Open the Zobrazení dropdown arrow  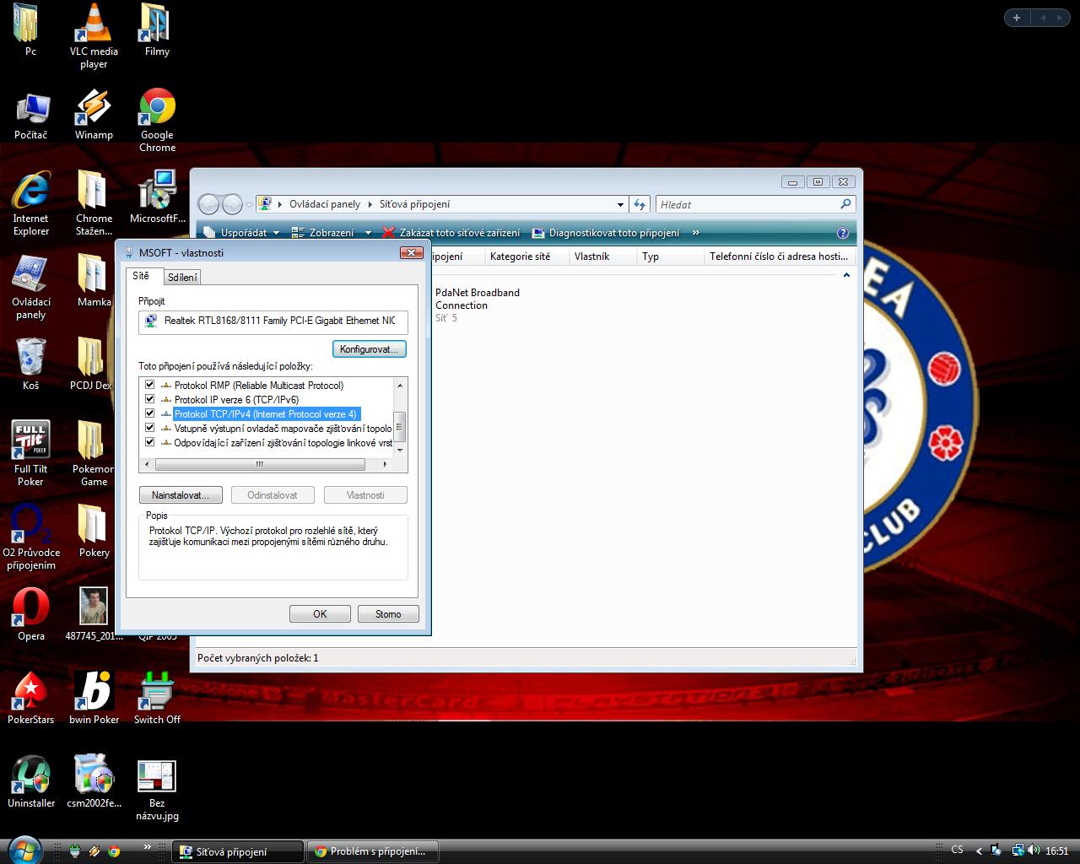click(368, 233)
